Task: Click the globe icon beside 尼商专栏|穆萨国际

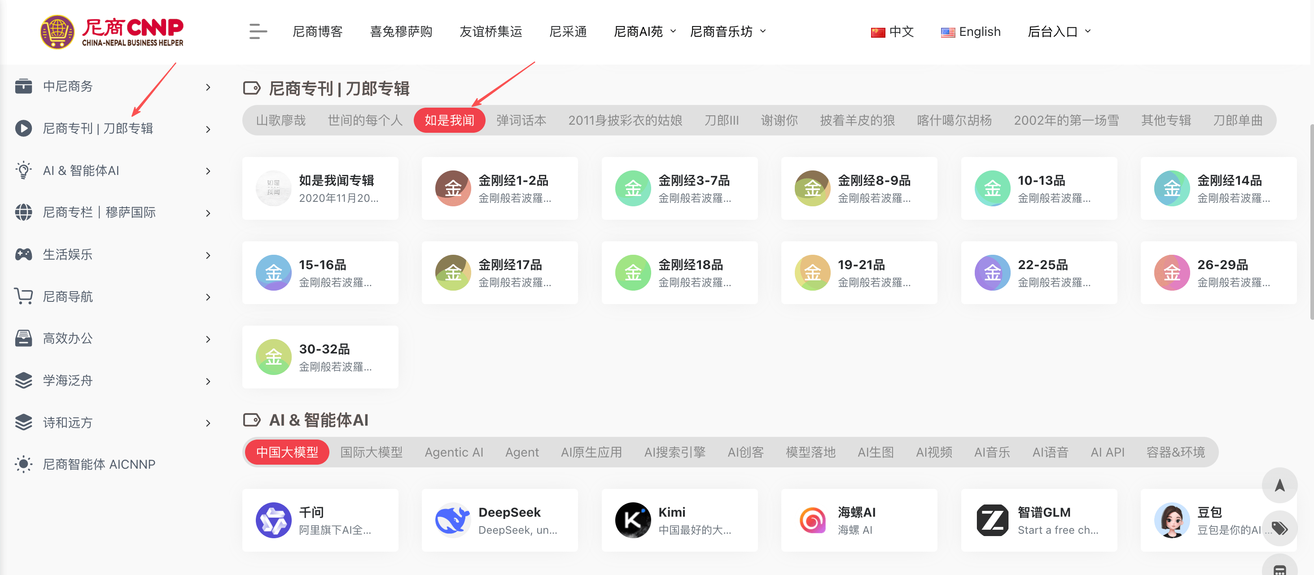Action: coord(23,212)
